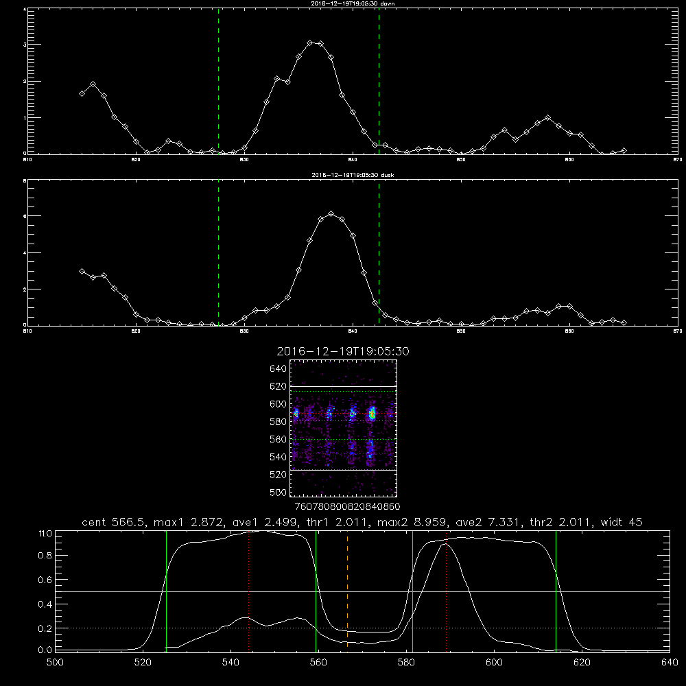Click the "3" label on the dawn plot y-axis
Viewport: 686px width, 686px height.
(x=25, y=45)
